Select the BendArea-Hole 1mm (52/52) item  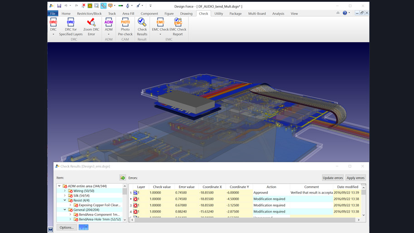click(x=99, y=219)
